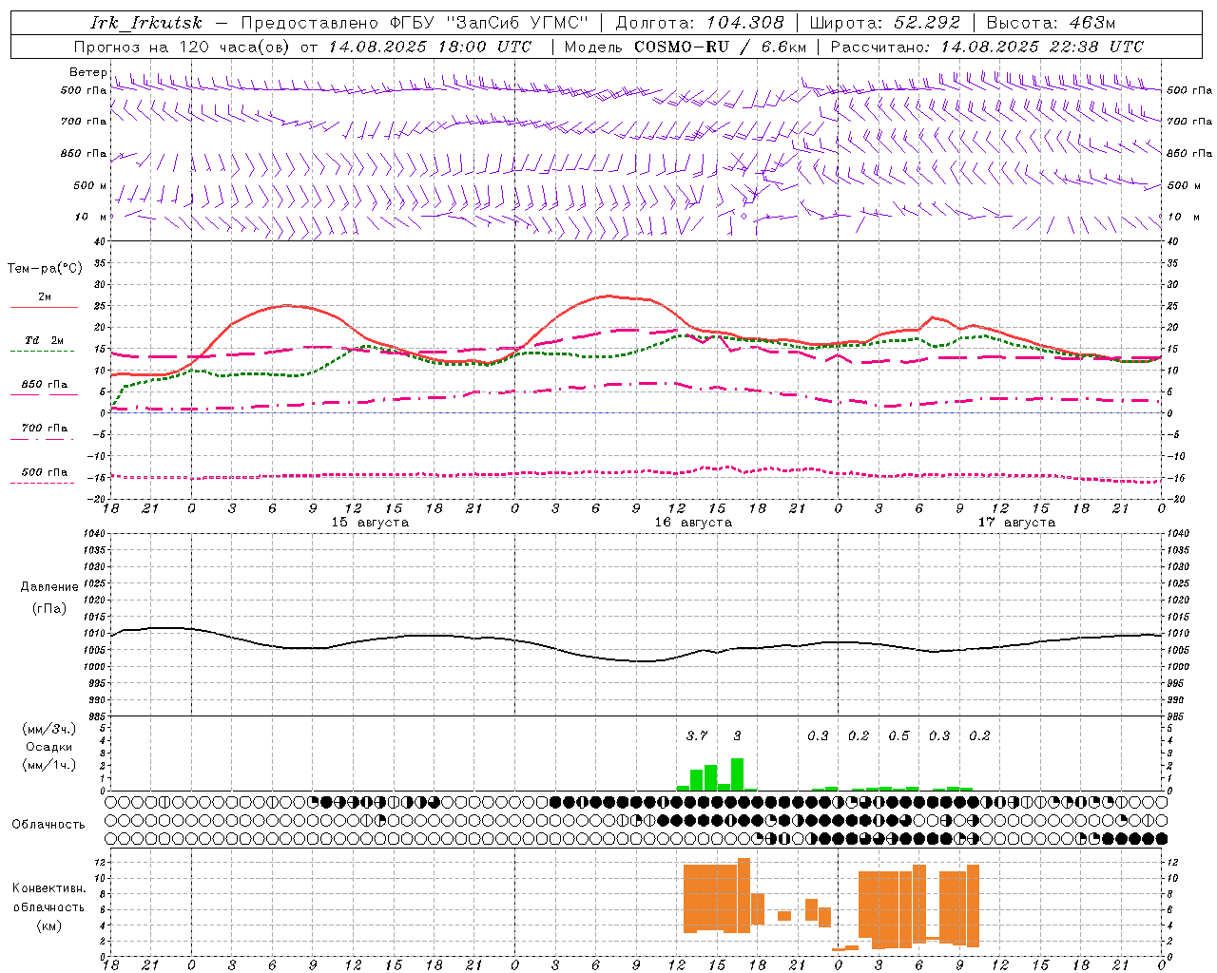Click the Прогноз на 120 часа(ов) text
1217x973 pixels.
182,47
